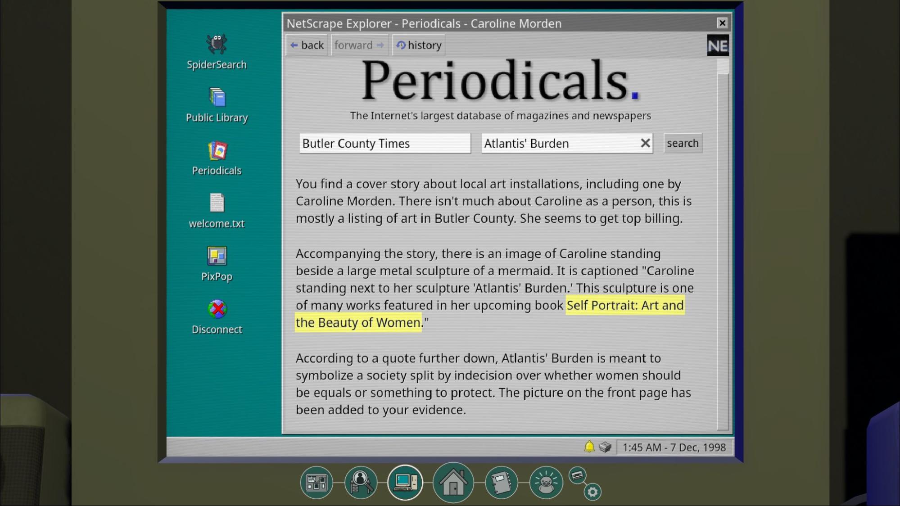Go to the home house icon
The height and width of the screenshot is (506, 900).
click(453, 483)
